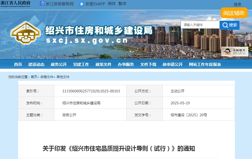This screenshot has width=252, height=159.
Task: Switch to the 首页 home tab
Action: pyautogui.click(x=18, y=64)
